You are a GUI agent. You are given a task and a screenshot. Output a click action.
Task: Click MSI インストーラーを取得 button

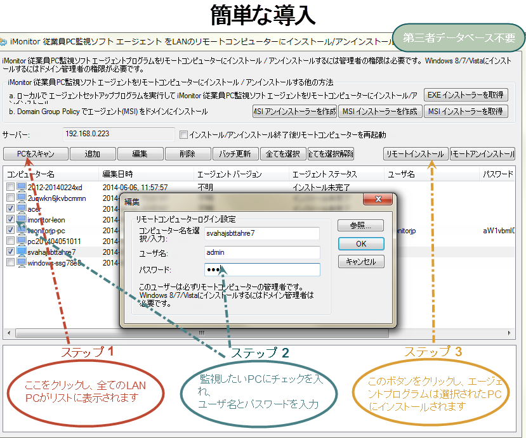466,112
